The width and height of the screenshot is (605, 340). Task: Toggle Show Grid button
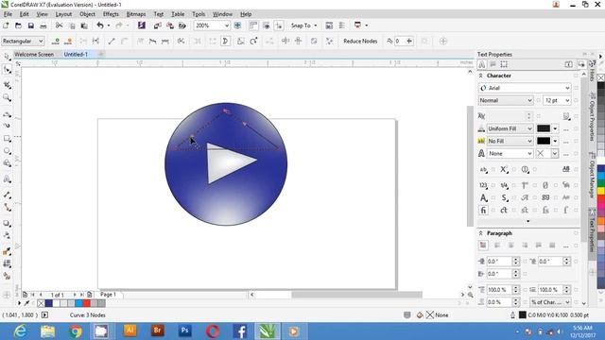pos(267,25)
